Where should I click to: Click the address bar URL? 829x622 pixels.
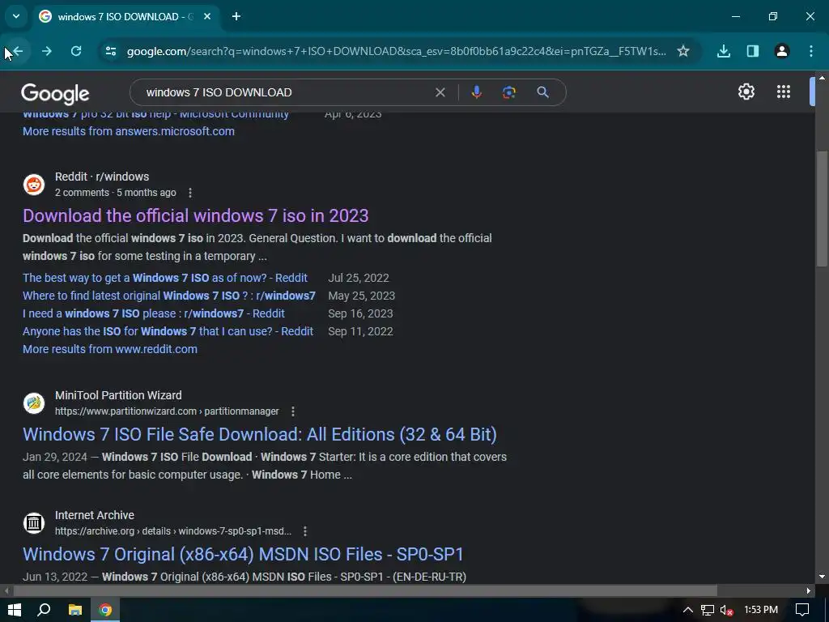[x=397, y=51]
